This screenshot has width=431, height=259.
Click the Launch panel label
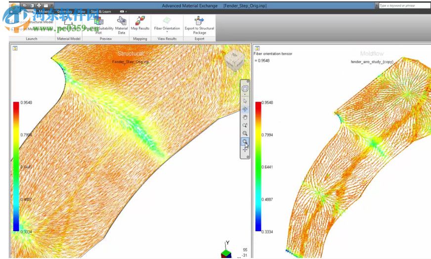pos(31,39)
